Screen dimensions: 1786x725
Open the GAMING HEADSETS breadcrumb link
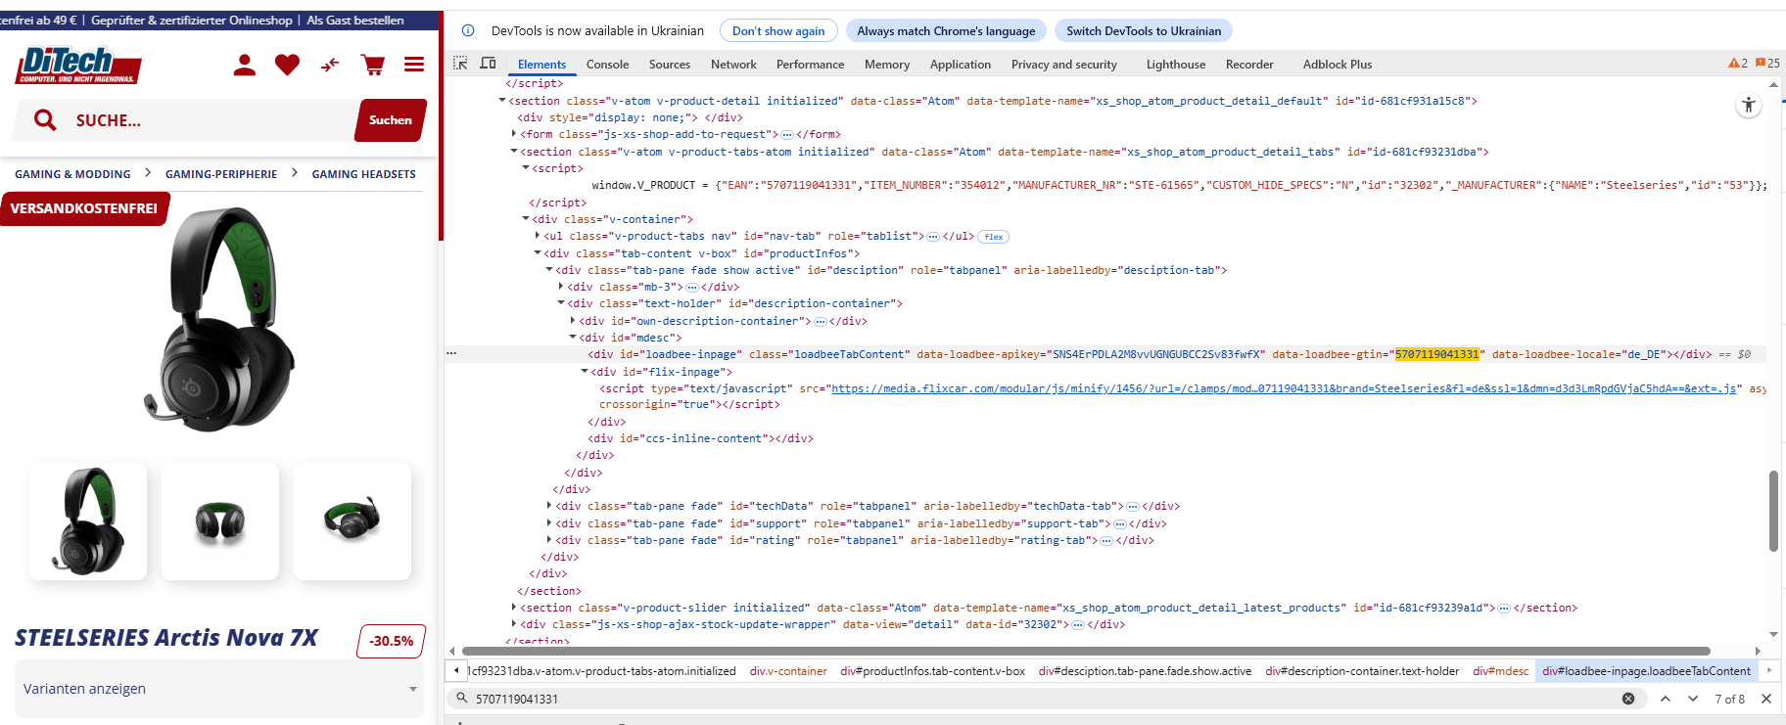(364, 174)
